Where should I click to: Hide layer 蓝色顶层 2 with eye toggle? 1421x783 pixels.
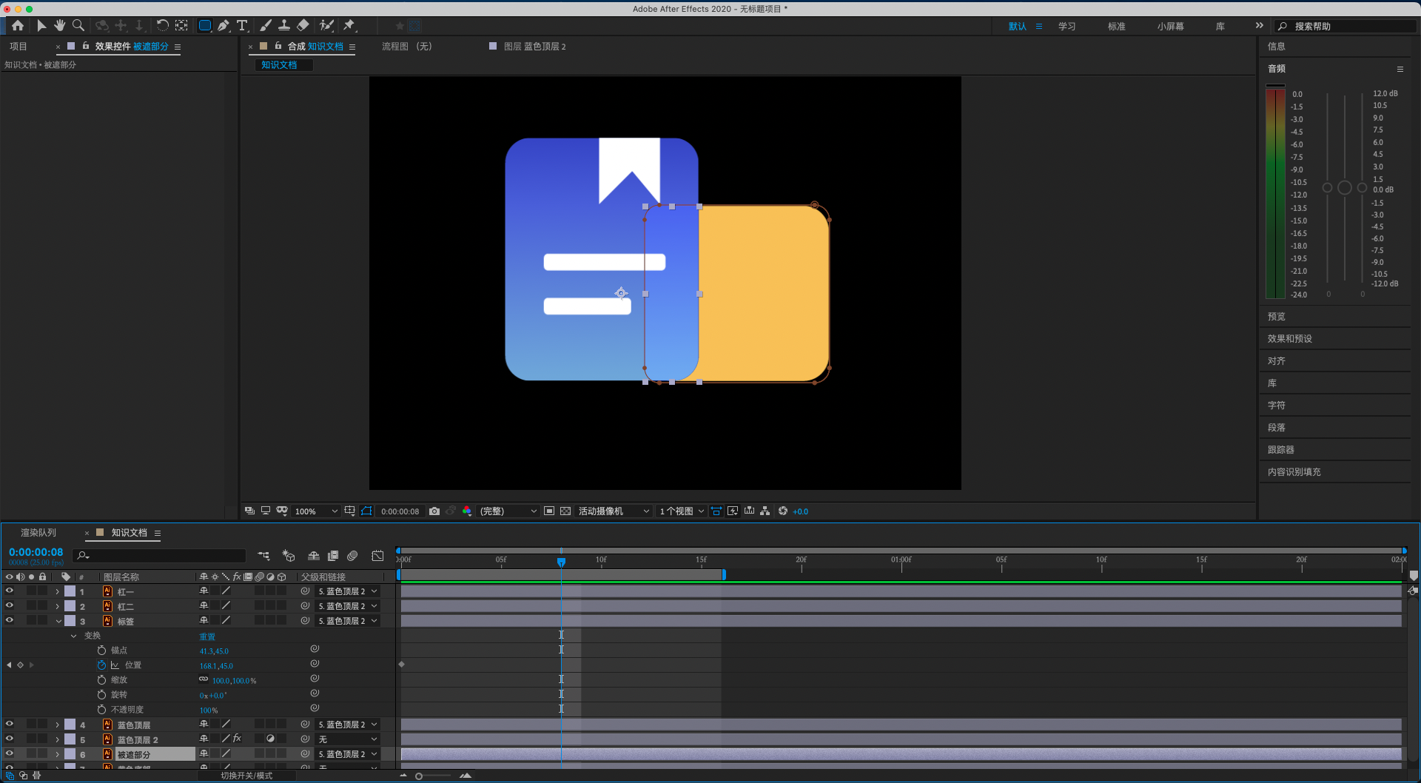click(10, 739)
